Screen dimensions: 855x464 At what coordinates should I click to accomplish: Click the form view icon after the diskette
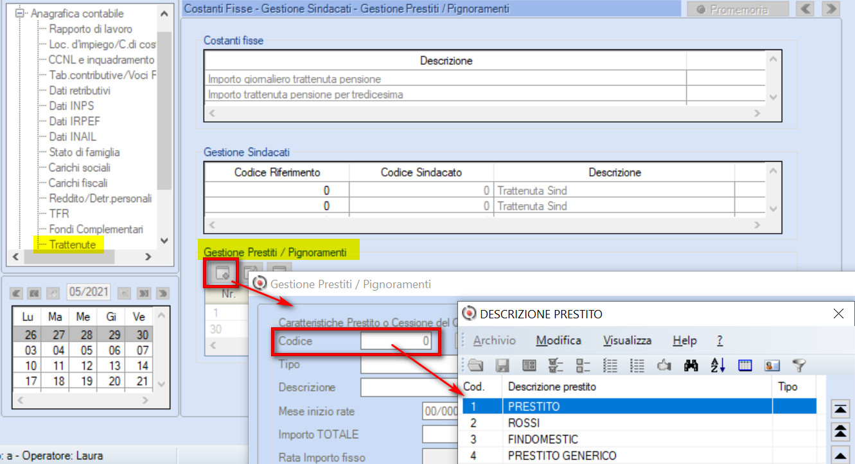pos(529,366)
